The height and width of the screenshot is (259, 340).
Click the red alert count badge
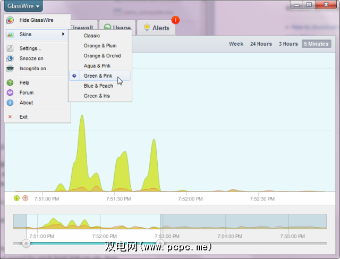pos(175,20)
